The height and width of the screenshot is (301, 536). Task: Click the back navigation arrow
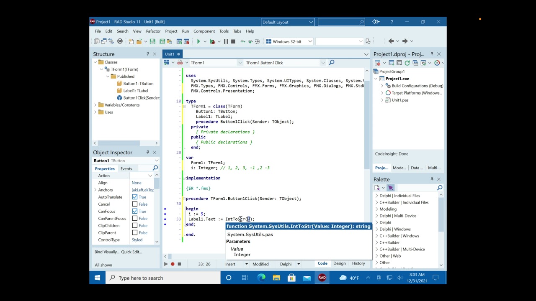[391, 41]
